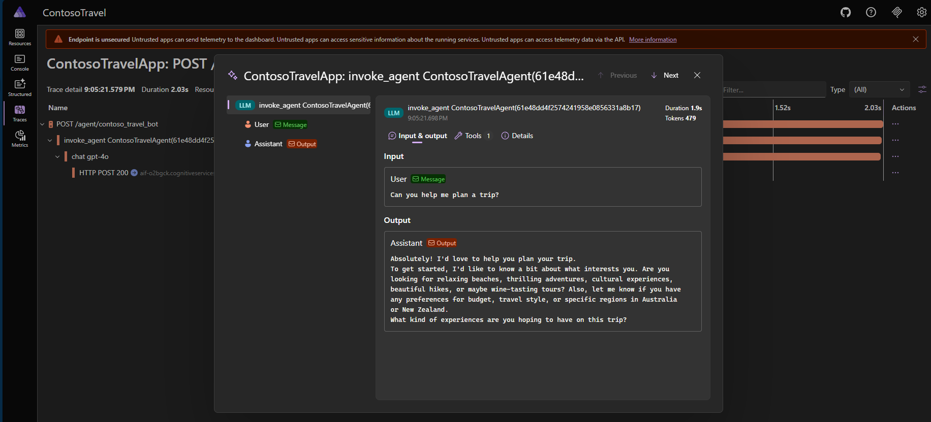This screenshot has width=931, height=422.
Task: Click the Tokens 479 label
Action: (680, 118)
